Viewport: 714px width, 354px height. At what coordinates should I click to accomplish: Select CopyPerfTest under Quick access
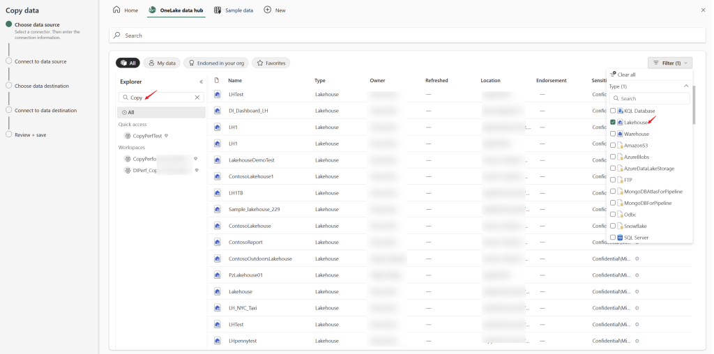point(147,136)
